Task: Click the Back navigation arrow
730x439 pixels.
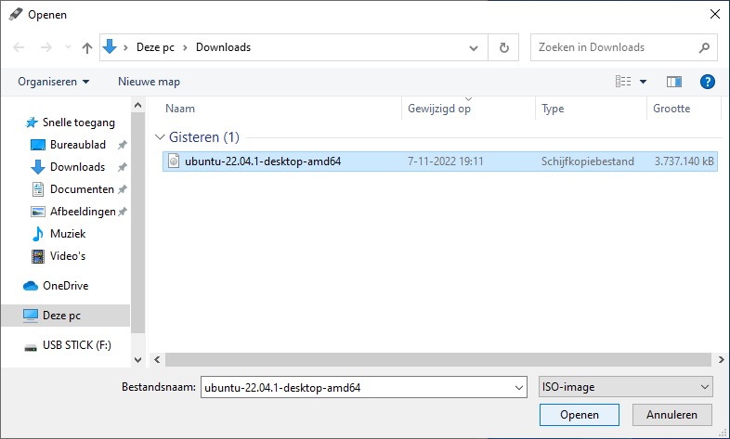Action: (x=20, y=47)
